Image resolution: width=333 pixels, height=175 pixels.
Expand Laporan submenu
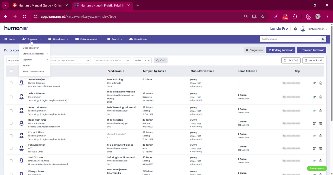point(35,60)
